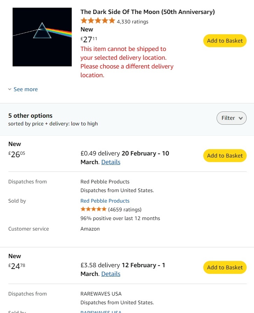254x313 pixels.
Task: Click the album title heading
Action: click(x=148, y=12)
